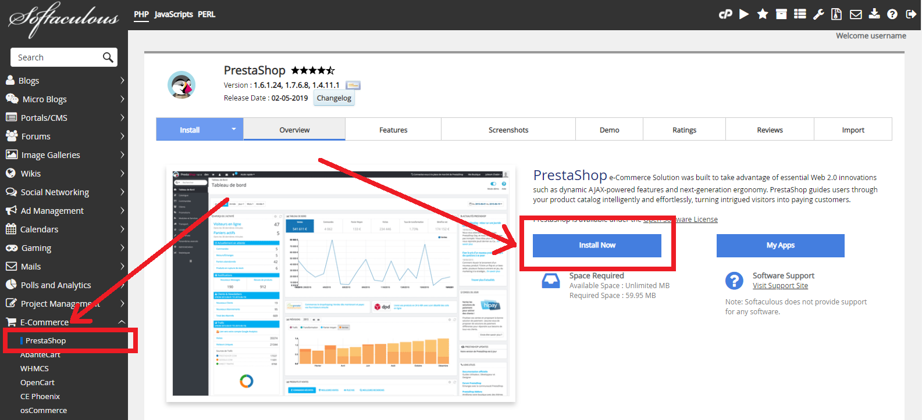Select OpenCart in the sidebar list
This screenshot has height=420, width=922.
pos(37,383)
